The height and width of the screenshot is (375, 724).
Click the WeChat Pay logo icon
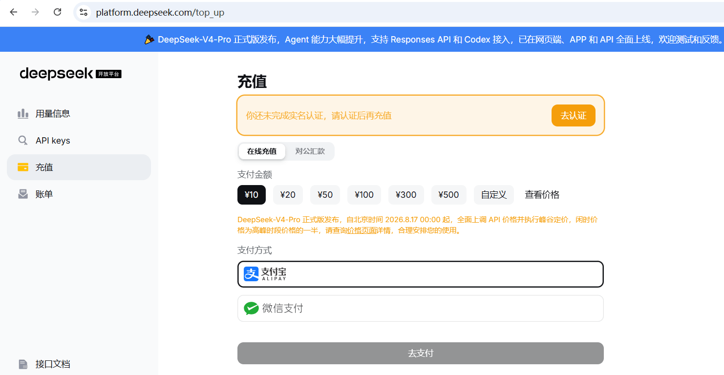(x=251, y=308)
